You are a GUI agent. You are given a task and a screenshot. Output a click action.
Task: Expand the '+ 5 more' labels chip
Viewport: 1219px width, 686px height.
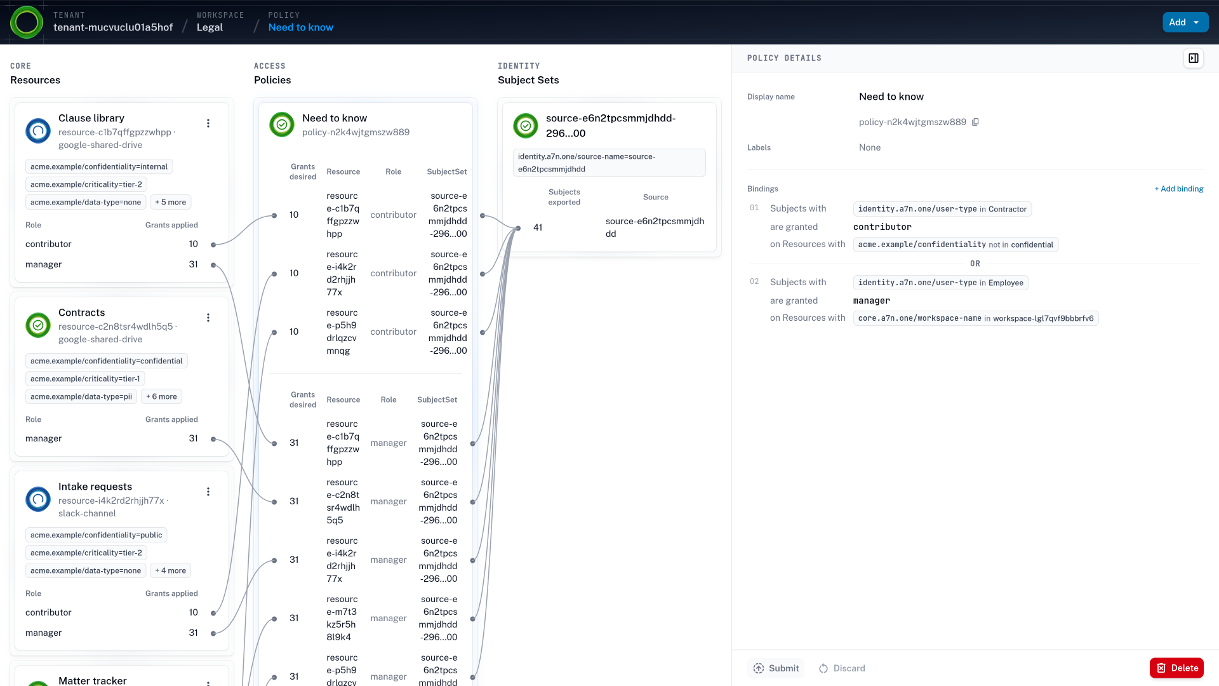(x=171, y=202)
